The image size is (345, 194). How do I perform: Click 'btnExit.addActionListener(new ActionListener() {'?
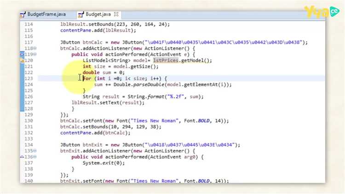coord(127,151)
